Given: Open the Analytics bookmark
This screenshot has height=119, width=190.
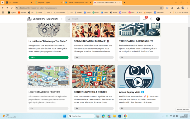Looking at the screenshot, I should pos(148,12).
